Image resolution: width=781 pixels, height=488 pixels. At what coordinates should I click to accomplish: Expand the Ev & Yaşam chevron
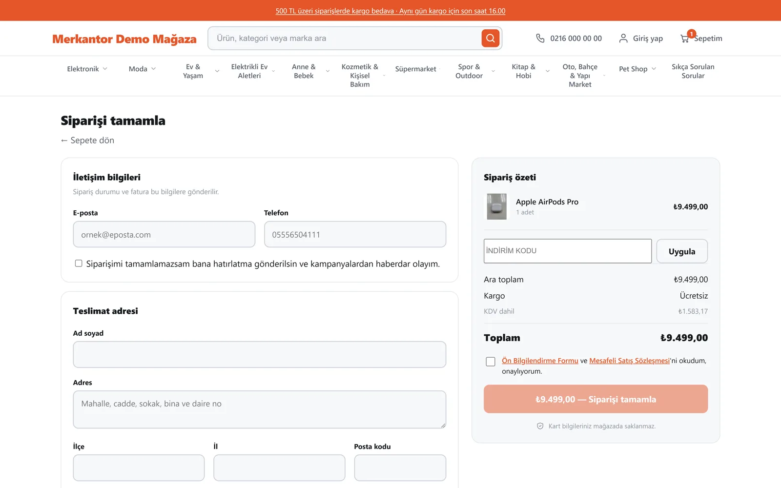217,71
